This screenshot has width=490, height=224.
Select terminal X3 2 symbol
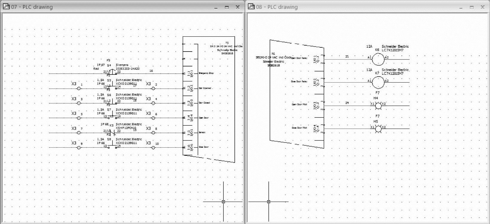(x=153, y=88)
